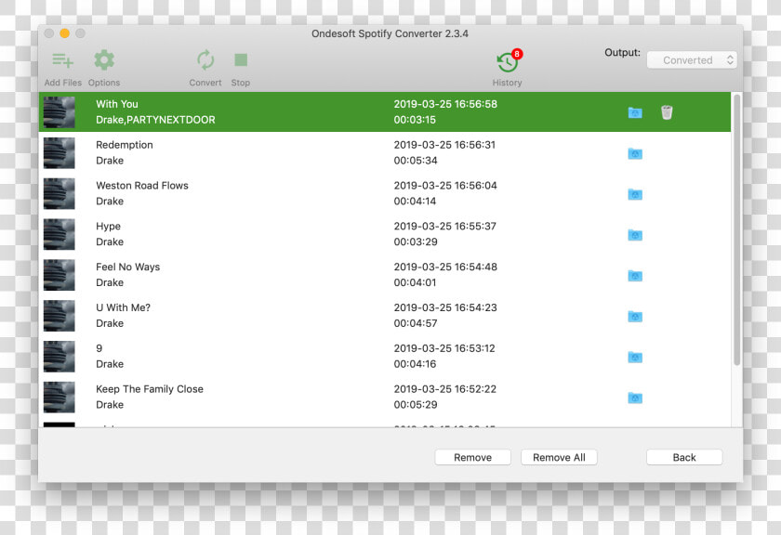Click the Remove button
Image resolution: width=781 pixels, height=535 pixels.
(472, 457)
